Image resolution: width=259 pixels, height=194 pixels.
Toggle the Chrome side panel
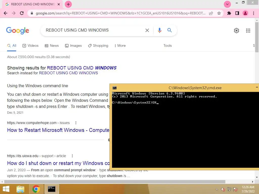tap(237, 13)
